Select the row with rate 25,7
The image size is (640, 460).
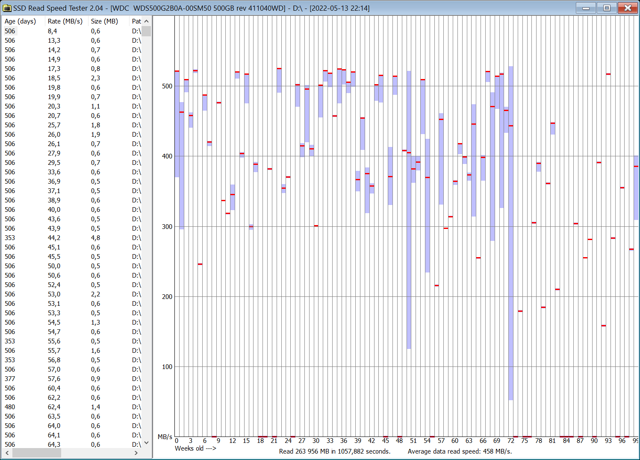[x=72, y=125]
